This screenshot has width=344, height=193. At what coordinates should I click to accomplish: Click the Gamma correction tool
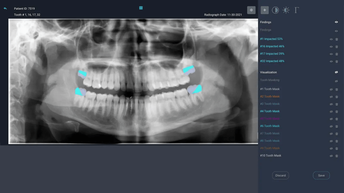point(296,10)
